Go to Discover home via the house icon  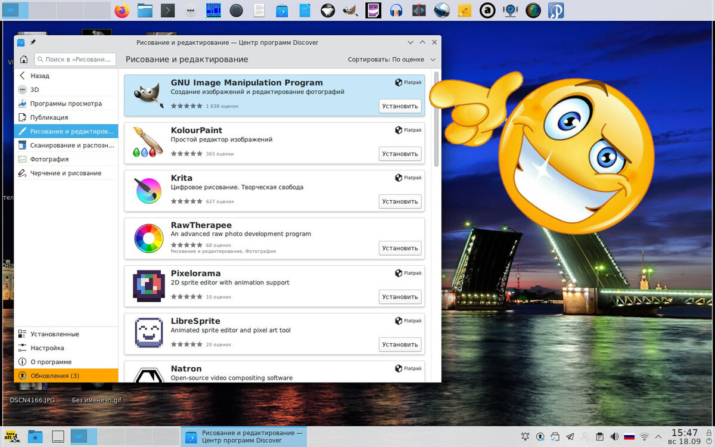pyautogui.click(x=24, y=60)
